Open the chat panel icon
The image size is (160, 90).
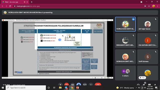coord(149,84)
